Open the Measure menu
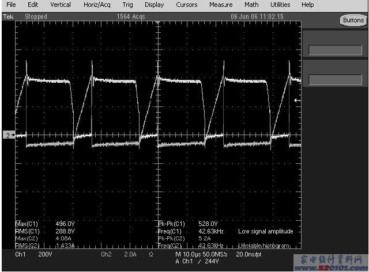Screen dimensions: 369x272 click(x=220, y=5)
